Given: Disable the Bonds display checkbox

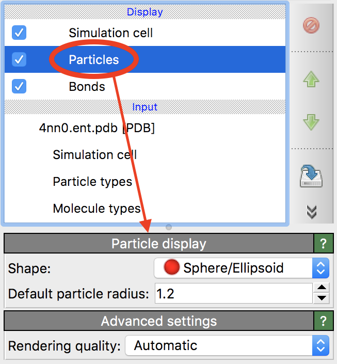Looking at the screenshot, I should pyautogui.click(x=19, y=87).
